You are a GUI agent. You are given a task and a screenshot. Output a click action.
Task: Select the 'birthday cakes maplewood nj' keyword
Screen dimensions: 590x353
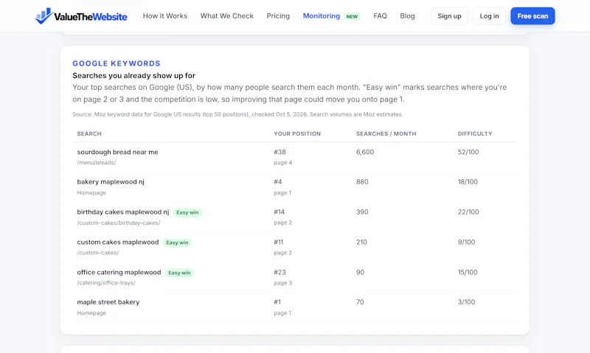click(123, 212)
